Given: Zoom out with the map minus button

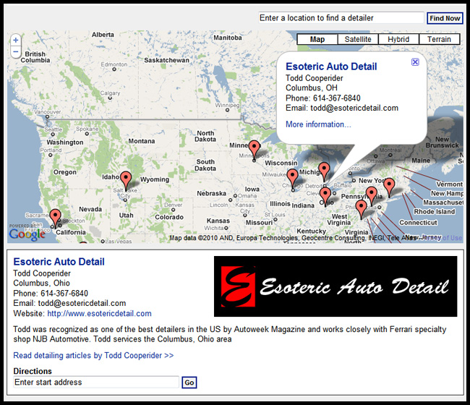Looking at the screenshot, I should (16, 52).
